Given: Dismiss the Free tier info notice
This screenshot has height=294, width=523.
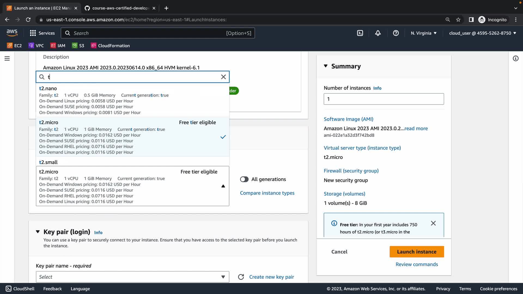Looking at the screenshot, I should [x=433, y=223].
